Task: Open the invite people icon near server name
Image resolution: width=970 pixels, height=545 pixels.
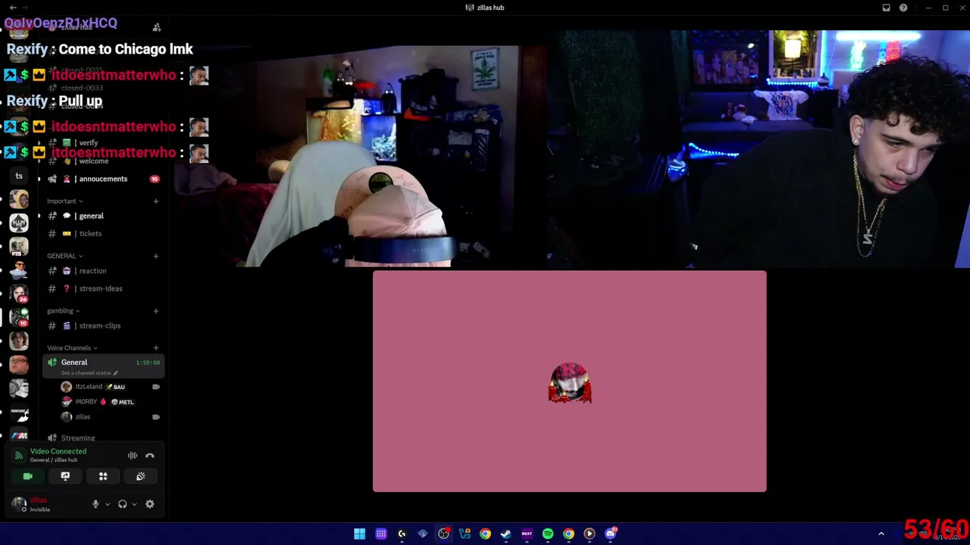Action: (157, 27)
